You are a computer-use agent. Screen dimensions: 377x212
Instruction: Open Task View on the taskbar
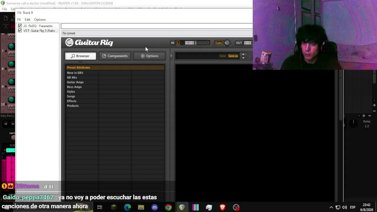coord(100,207)
